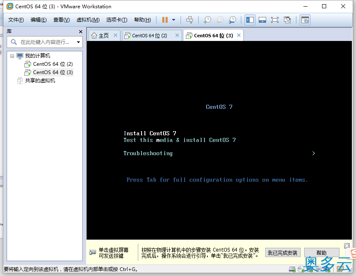Screen dimensions: 356x276
Task: Open the 帮助(H) menu
Action: pos(142,20)
